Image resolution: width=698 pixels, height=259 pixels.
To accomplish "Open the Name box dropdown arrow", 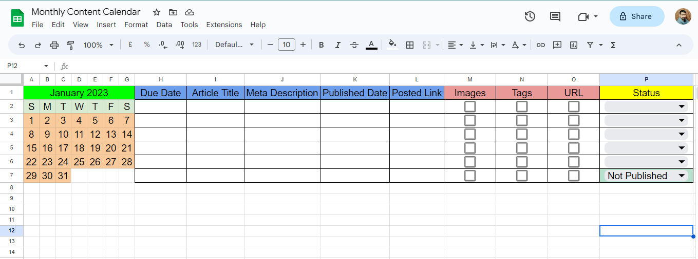I will click(x=46, y=66).
